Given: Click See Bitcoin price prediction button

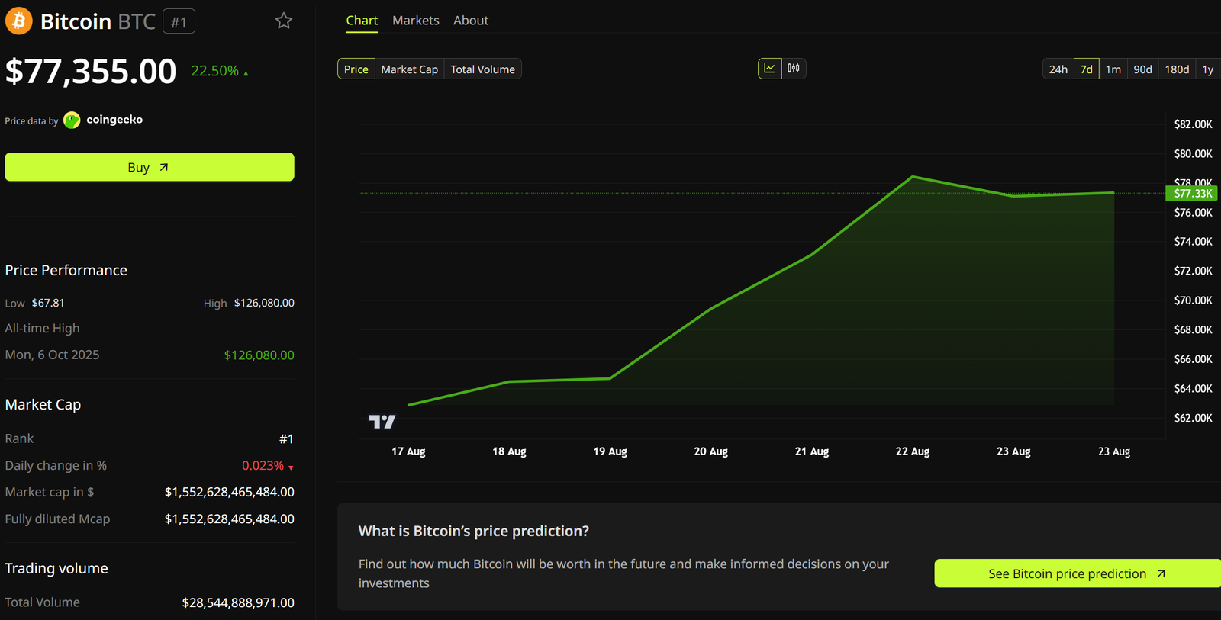Looking at the screenshot, I should coord(1078,573).
